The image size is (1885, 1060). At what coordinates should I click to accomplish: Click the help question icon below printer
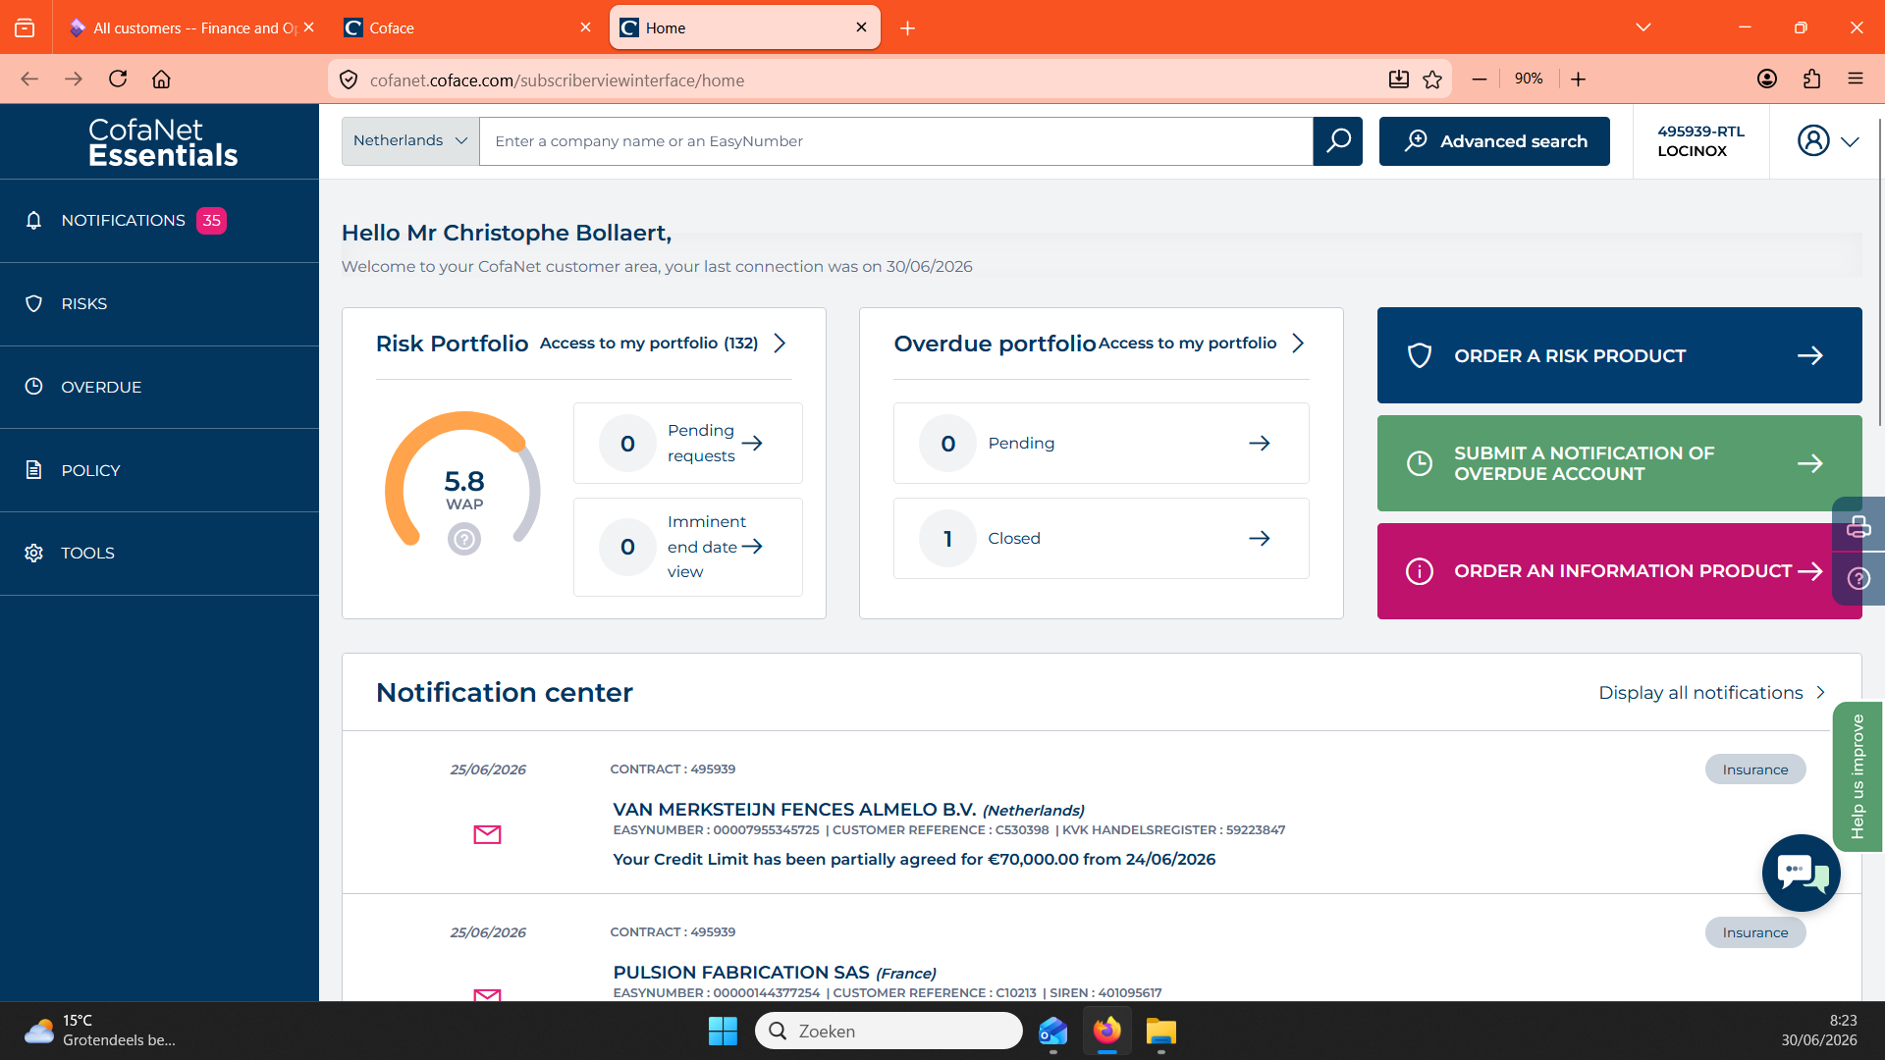1858,578
